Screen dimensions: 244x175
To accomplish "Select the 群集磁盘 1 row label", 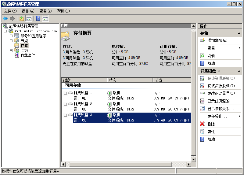I will pyautogui.click(x=83, y=93).
